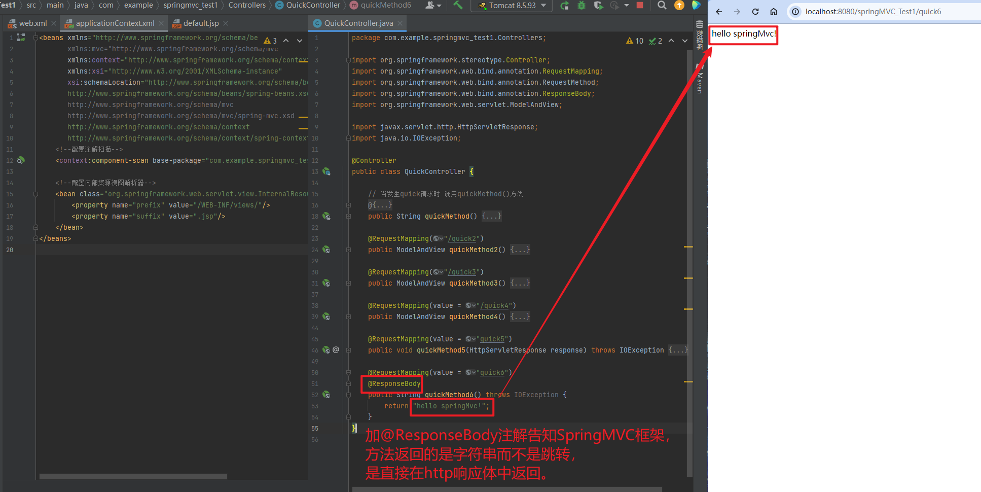Expand folded quickMethod2 body on line 24
Viewport: 981px width, 492px height.
(x=520, y=250)
